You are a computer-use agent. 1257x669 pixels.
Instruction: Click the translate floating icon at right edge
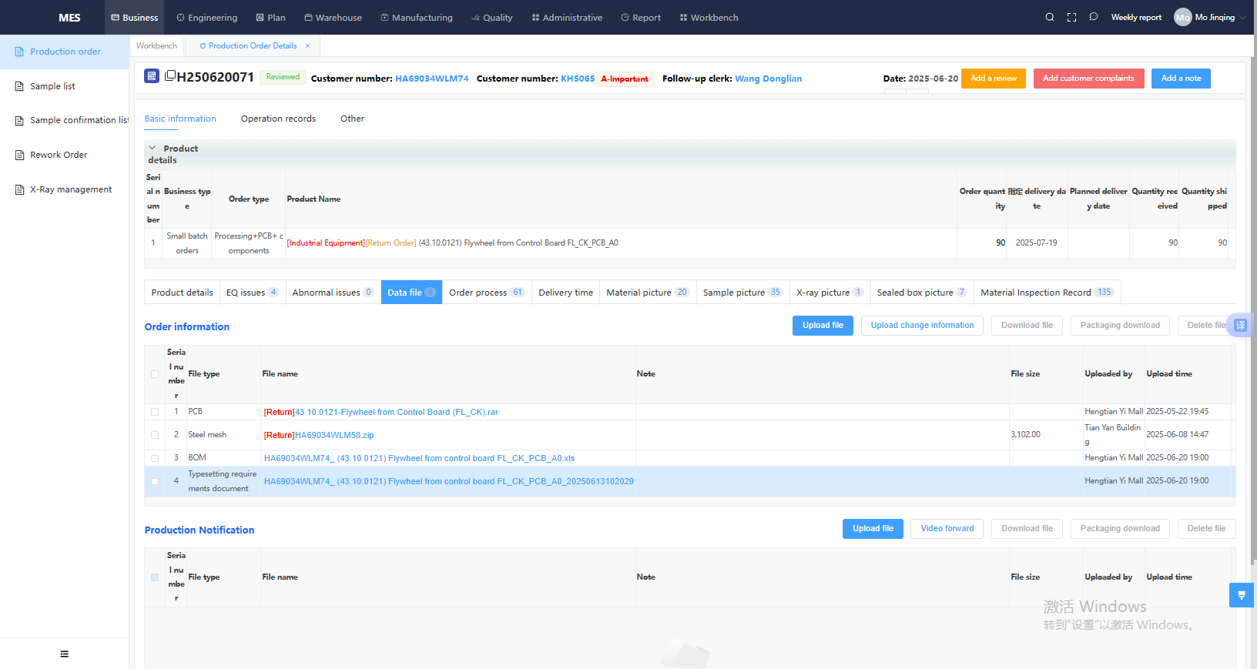tap(1240, 325)
